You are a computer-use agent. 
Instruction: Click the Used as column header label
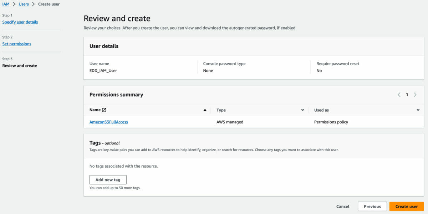click(x=321, y=110)
